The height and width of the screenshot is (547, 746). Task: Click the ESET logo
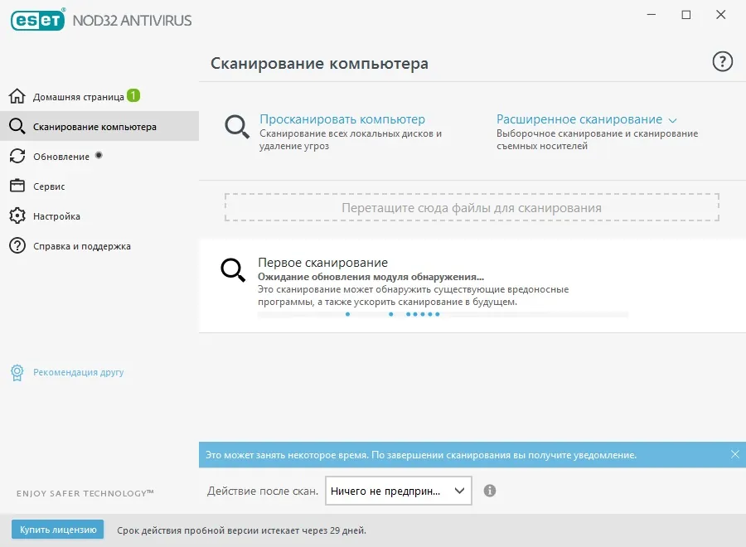coord(37,20)
